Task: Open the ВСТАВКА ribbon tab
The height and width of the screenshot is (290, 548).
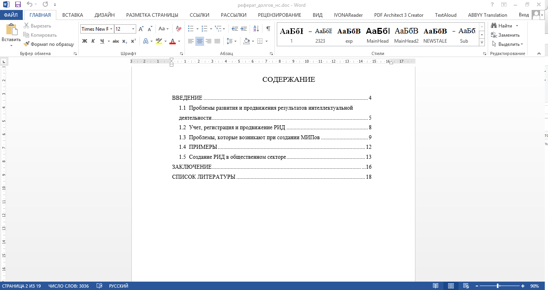Action: 73,15
